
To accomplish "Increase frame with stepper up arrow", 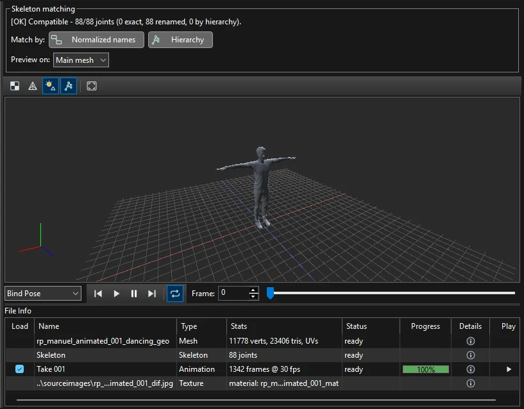I will click(253, 290).
